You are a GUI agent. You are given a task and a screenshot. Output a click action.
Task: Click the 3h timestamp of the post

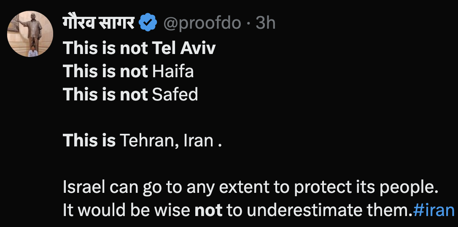click(266, 23)
